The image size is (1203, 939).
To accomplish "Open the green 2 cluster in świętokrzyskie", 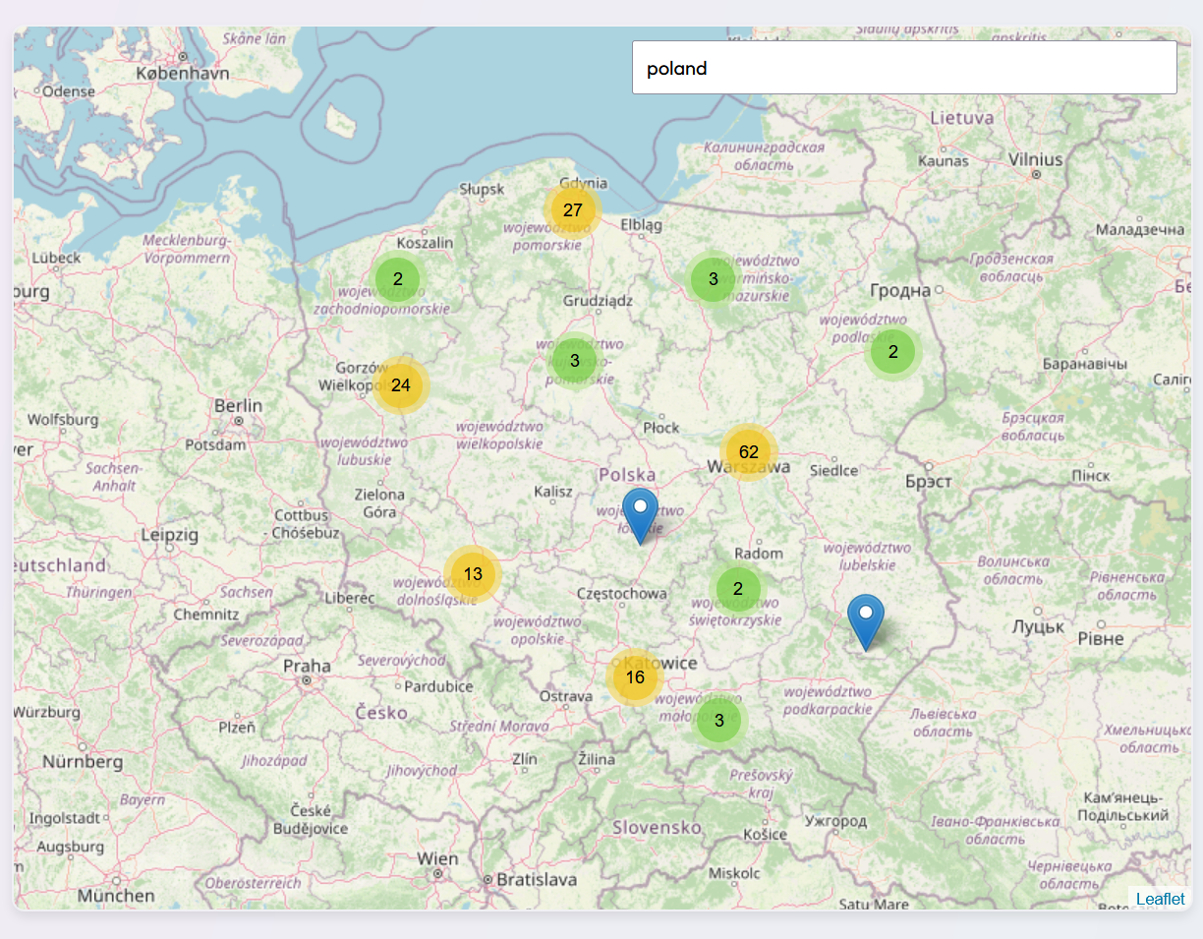I will (x=736, y=589).
